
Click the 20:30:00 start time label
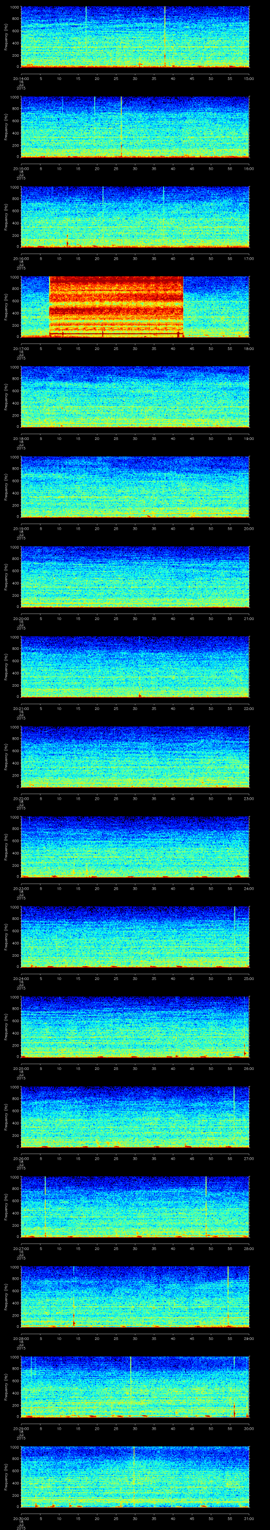pos(21,1518)
